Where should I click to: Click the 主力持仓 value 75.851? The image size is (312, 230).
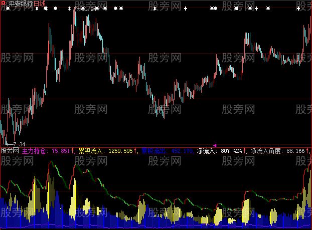(61, 150)
